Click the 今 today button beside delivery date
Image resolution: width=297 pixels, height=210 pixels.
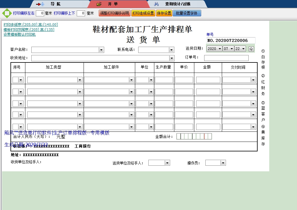pyautogui.click(x=251, y=49)
